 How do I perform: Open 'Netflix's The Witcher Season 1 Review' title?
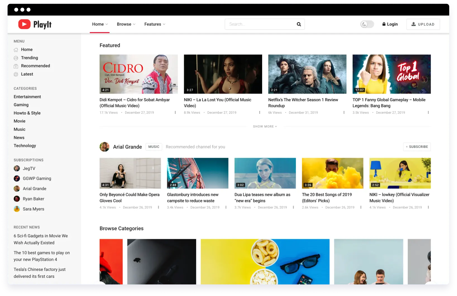pos(303,103)
